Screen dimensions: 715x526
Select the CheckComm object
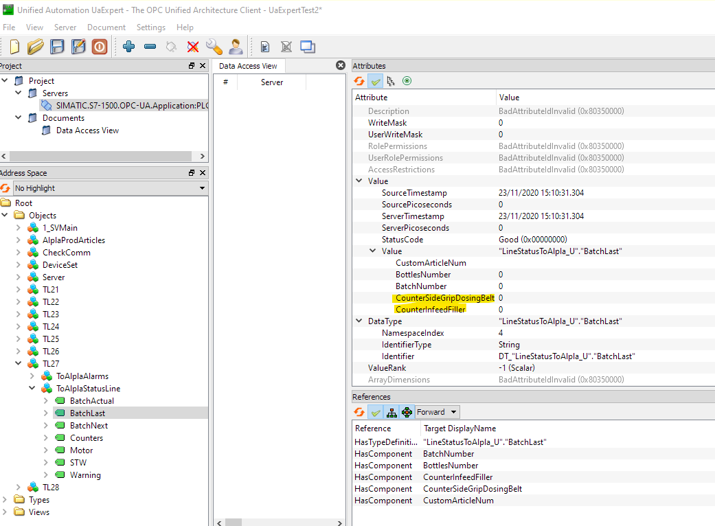point(67,253)
